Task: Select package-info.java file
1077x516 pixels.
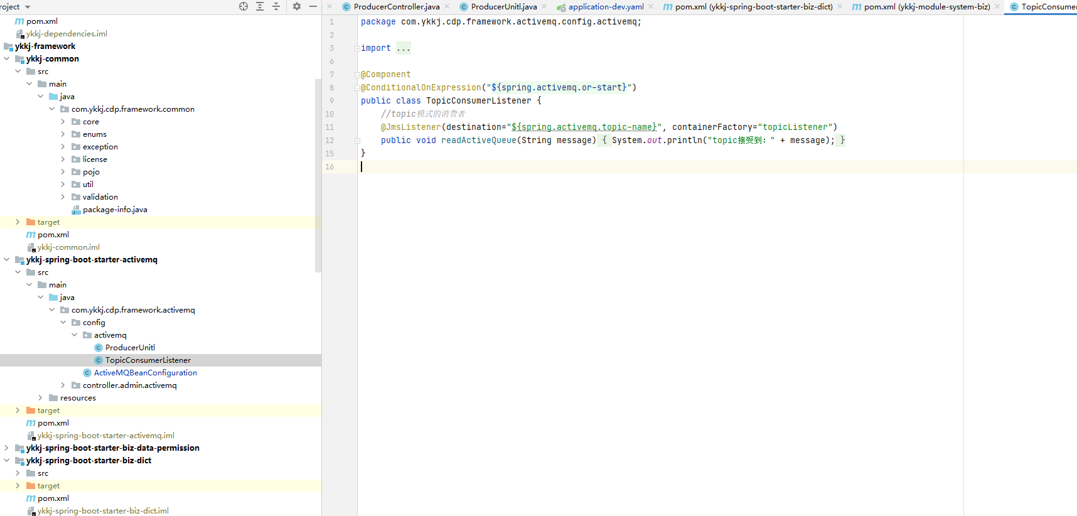Action: 115,209
